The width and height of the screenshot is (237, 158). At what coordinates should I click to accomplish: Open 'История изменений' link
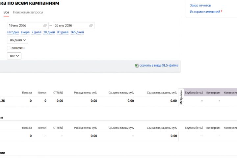pos(205,12)
